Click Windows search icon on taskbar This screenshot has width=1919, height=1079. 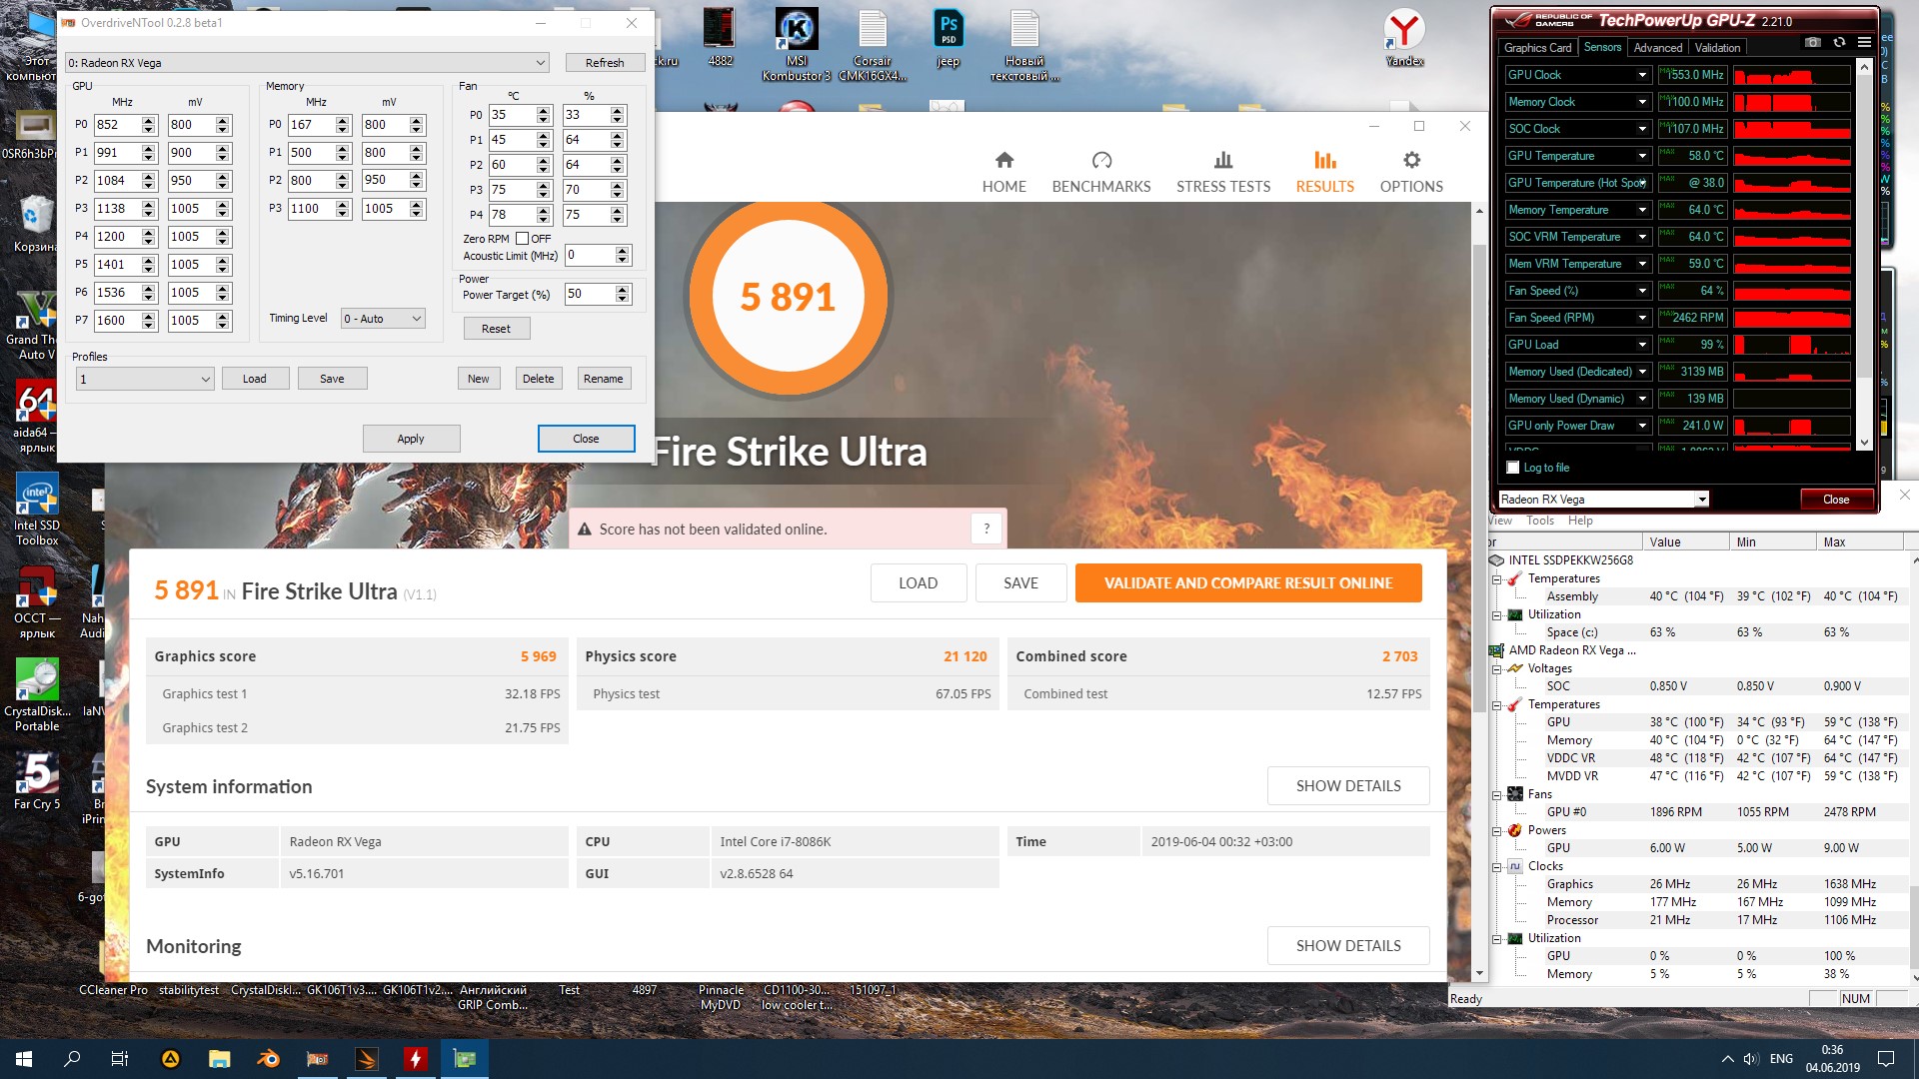click(72, 1059)
